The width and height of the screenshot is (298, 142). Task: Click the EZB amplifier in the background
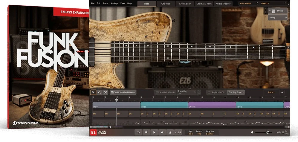click(185, 78)
